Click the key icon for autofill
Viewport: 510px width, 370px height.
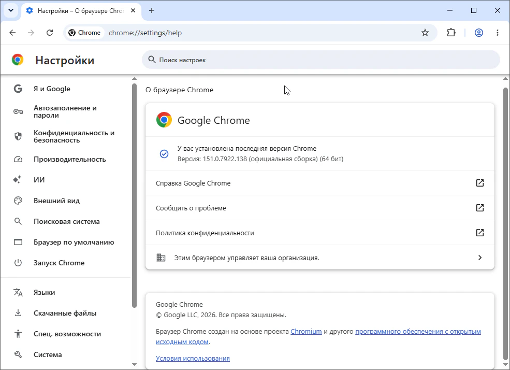(18, 111)
